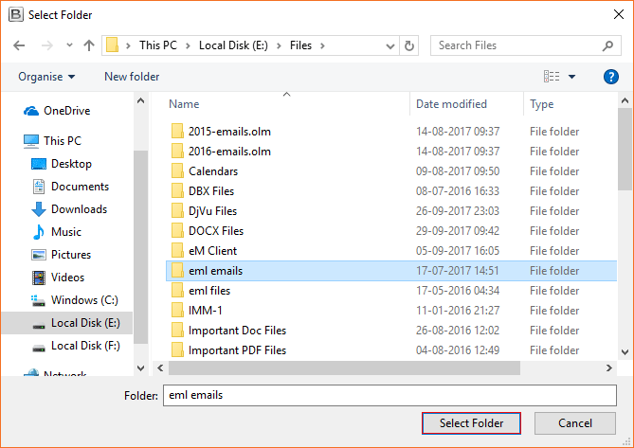Click the folder icon beside Calendars
Viewport: 634px width, 448px height.
177,170
